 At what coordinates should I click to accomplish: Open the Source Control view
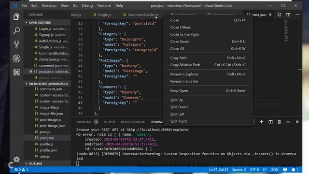pyautogui.click(x=16, y=44)
